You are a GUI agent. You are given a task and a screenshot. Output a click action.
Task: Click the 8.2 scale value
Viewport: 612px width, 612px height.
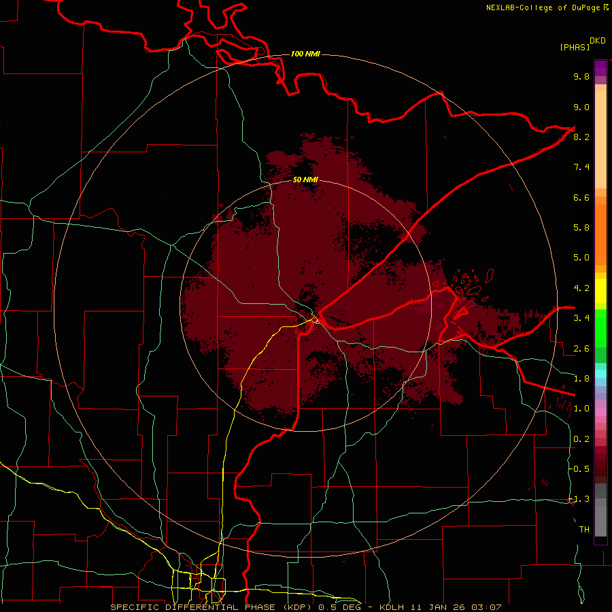point(581,137)
